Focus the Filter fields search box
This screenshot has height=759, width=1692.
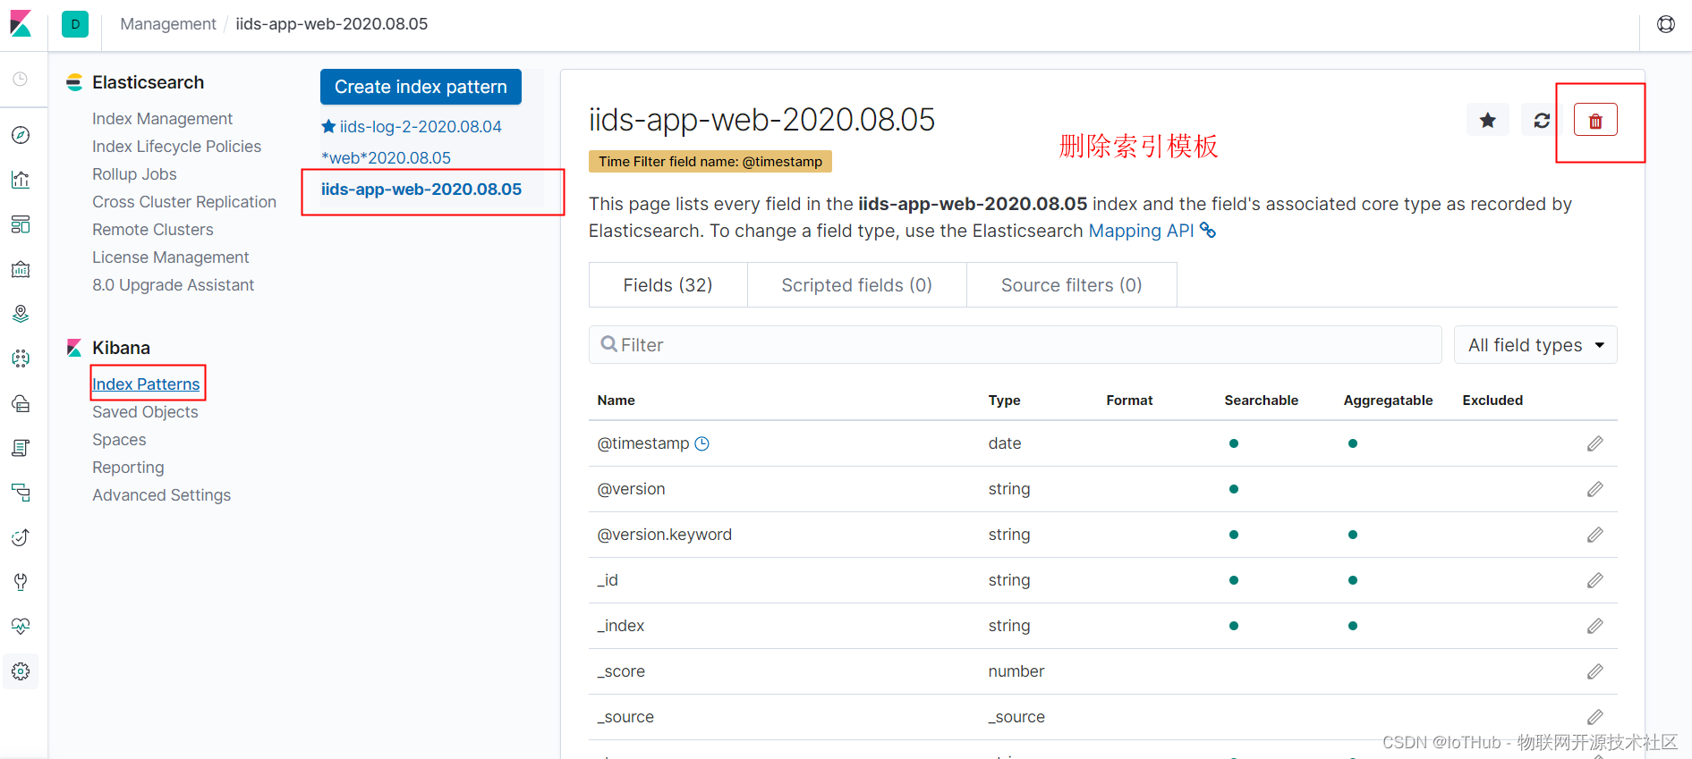point(1015,345)
